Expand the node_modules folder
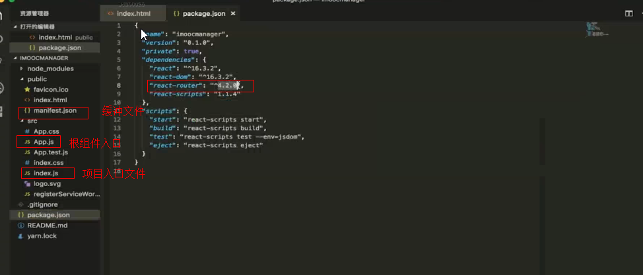Viewport: 643px width, 275px height. coord(21,69)
